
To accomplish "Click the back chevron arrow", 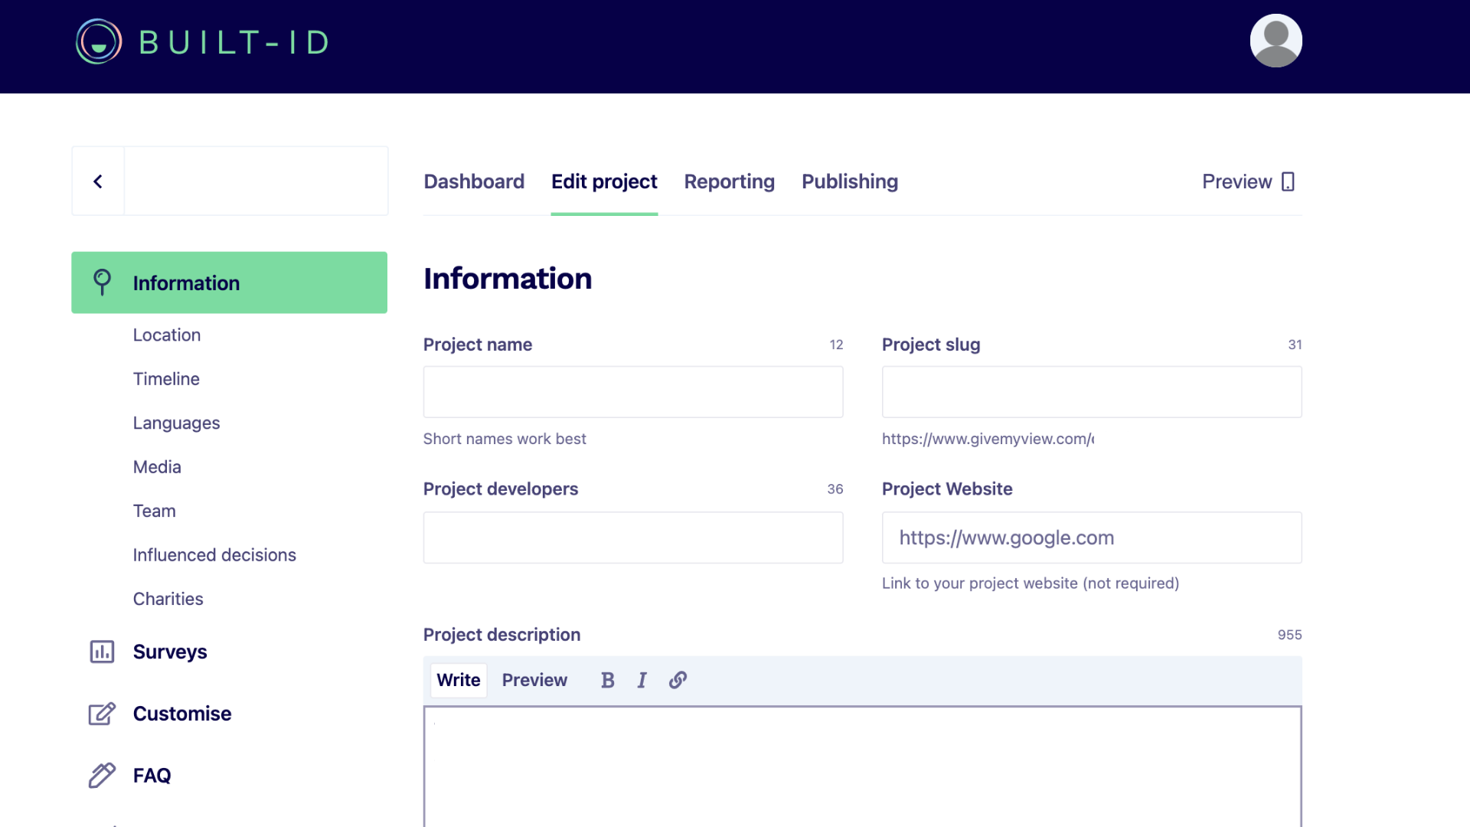I will [x=98, y=181].
